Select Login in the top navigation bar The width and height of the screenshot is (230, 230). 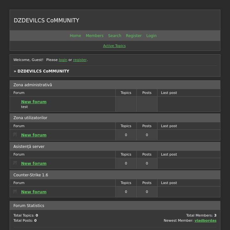(x=151, y=36)
